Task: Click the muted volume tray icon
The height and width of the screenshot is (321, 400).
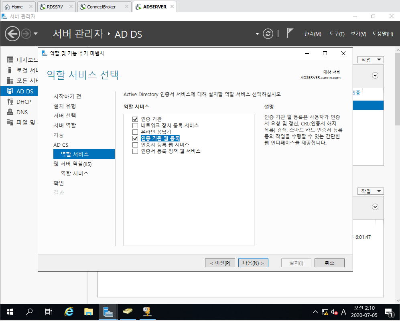Action: point(335,312)
